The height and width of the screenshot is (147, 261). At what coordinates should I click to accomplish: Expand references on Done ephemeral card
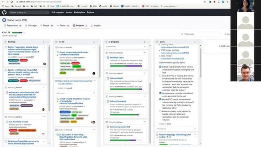point(195,129)
